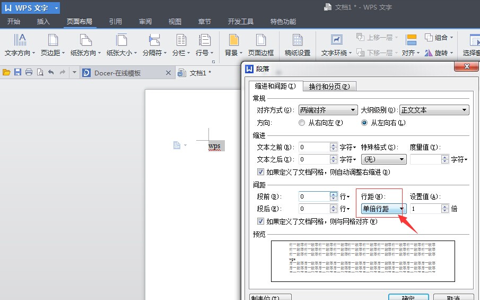480x300 pixels.
Task: Click the undo arrow icon
Action: (51, 72)
